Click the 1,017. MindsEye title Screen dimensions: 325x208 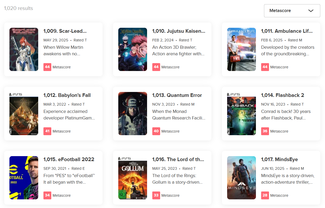[279, 159]
